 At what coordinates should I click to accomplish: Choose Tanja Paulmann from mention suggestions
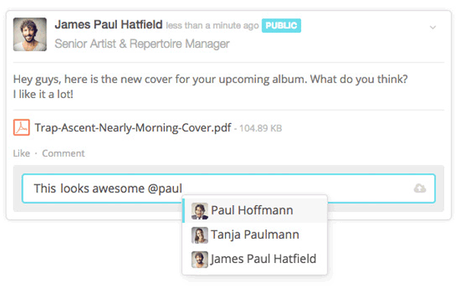point(255,235)
